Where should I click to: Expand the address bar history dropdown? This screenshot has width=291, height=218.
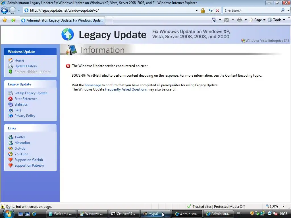point(197,11)
